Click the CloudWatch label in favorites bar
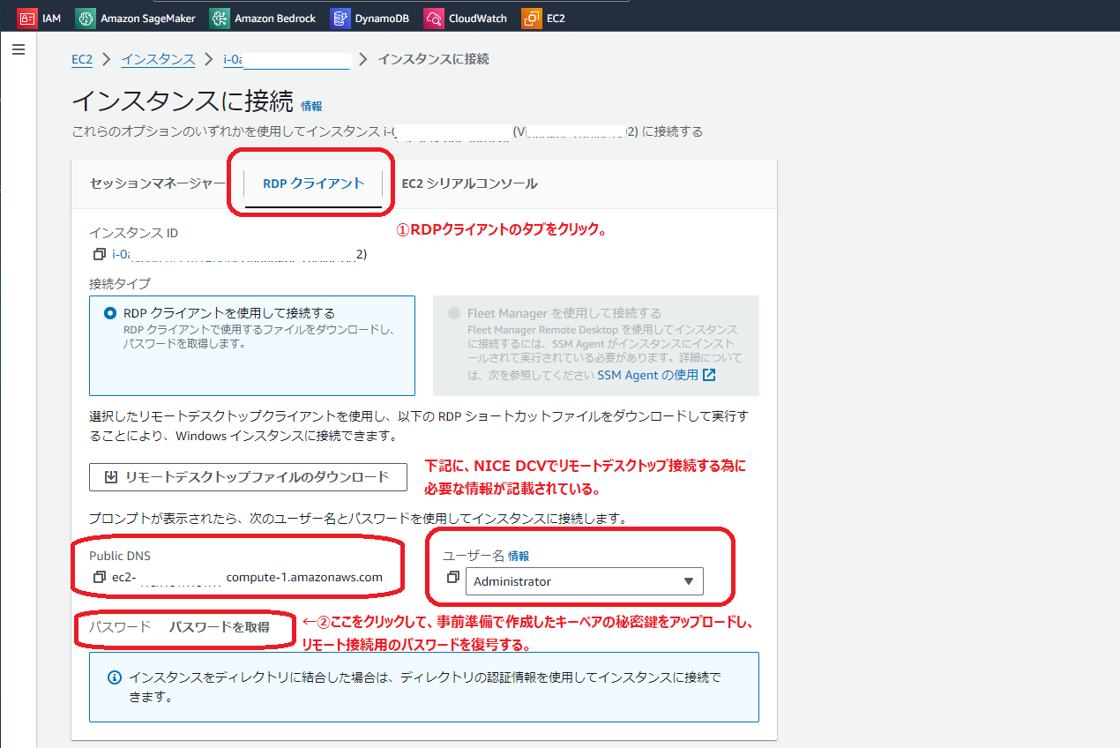 (478, 18)
